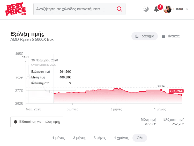Click the red 252,26€ price label
The width and height of the screenshot is (194, 146).
tap(176, 91)
